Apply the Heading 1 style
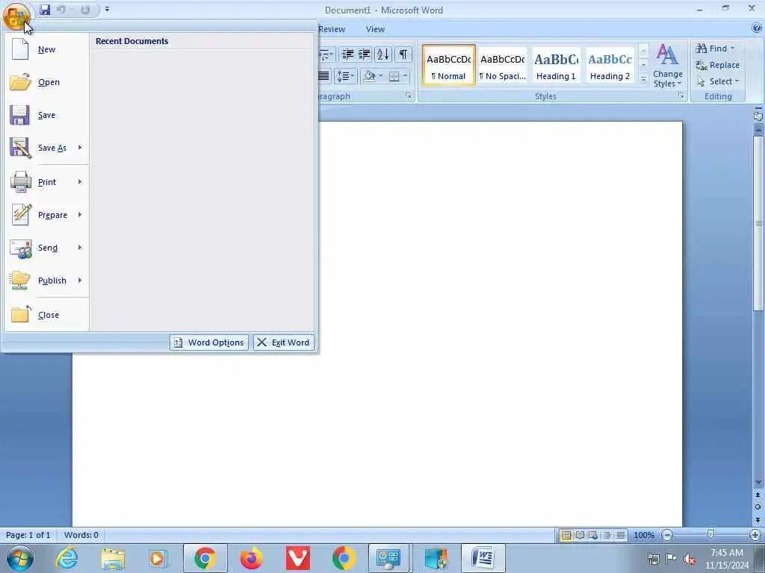The height and width of the screenshot is (573, 765). 556,65
